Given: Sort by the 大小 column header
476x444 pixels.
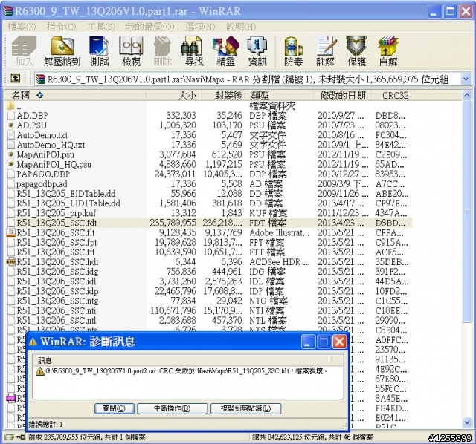Looking at the screenshot, I should click(173, 96).
